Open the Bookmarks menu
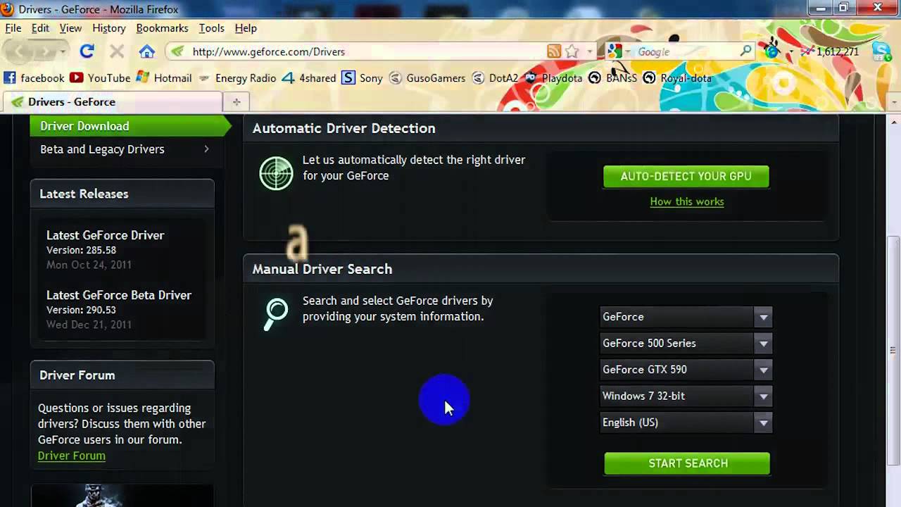 point(162,28)
